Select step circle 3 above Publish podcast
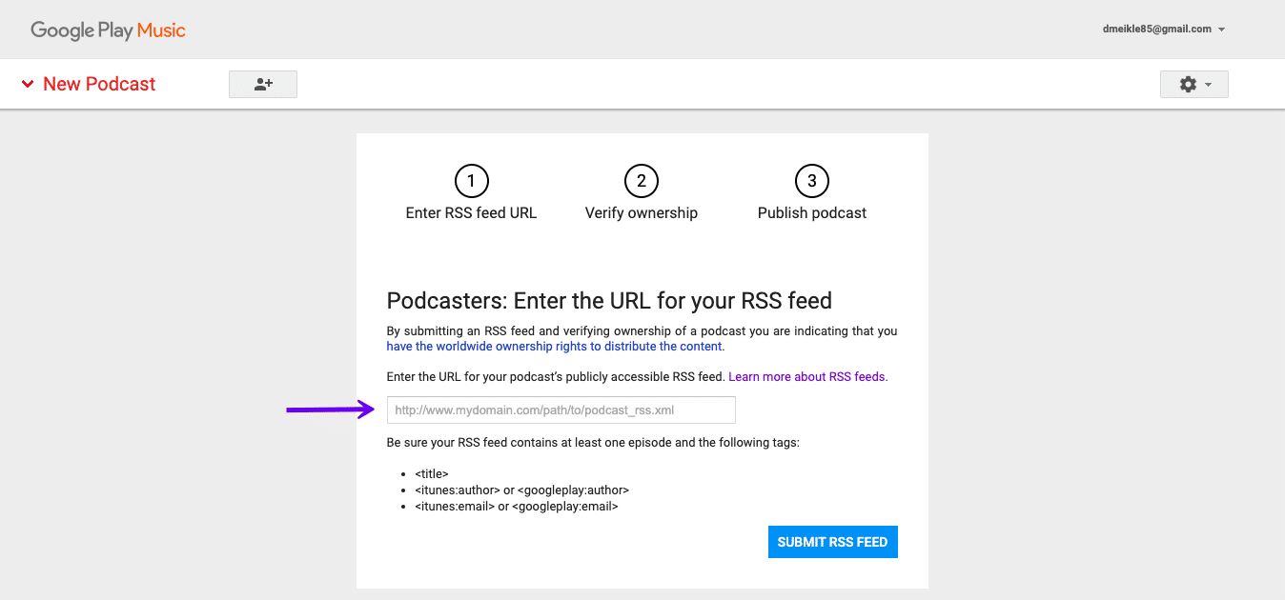The image size is (1285, 600). [811, 180]
